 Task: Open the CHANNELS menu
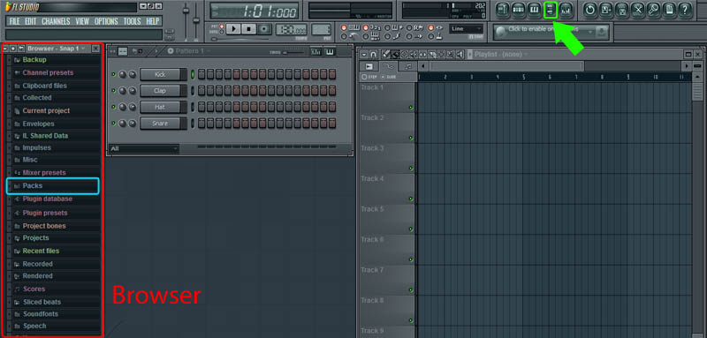coord(56,21)
